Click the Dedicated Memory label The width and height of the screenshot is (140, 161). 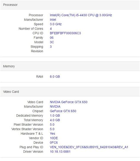30,116
